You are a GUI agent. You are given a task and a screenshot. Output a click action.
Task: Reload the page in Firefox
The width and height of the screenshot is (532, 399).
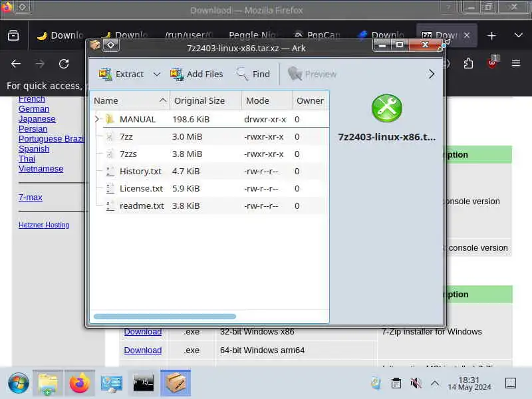pos(64,64)
